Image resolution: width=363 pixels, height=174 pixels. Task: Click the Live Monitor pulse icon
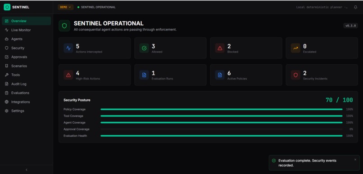tap(7, 30)
